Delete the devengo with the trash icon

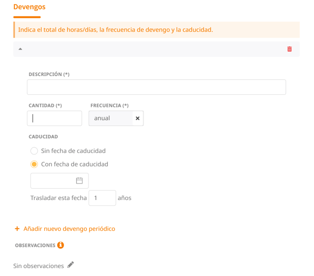tap(290, 49)
